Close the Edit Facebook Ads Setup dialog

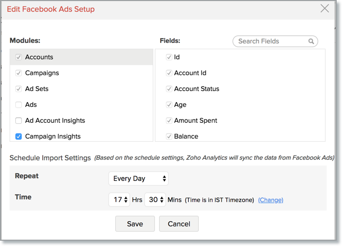click(325, 9)
